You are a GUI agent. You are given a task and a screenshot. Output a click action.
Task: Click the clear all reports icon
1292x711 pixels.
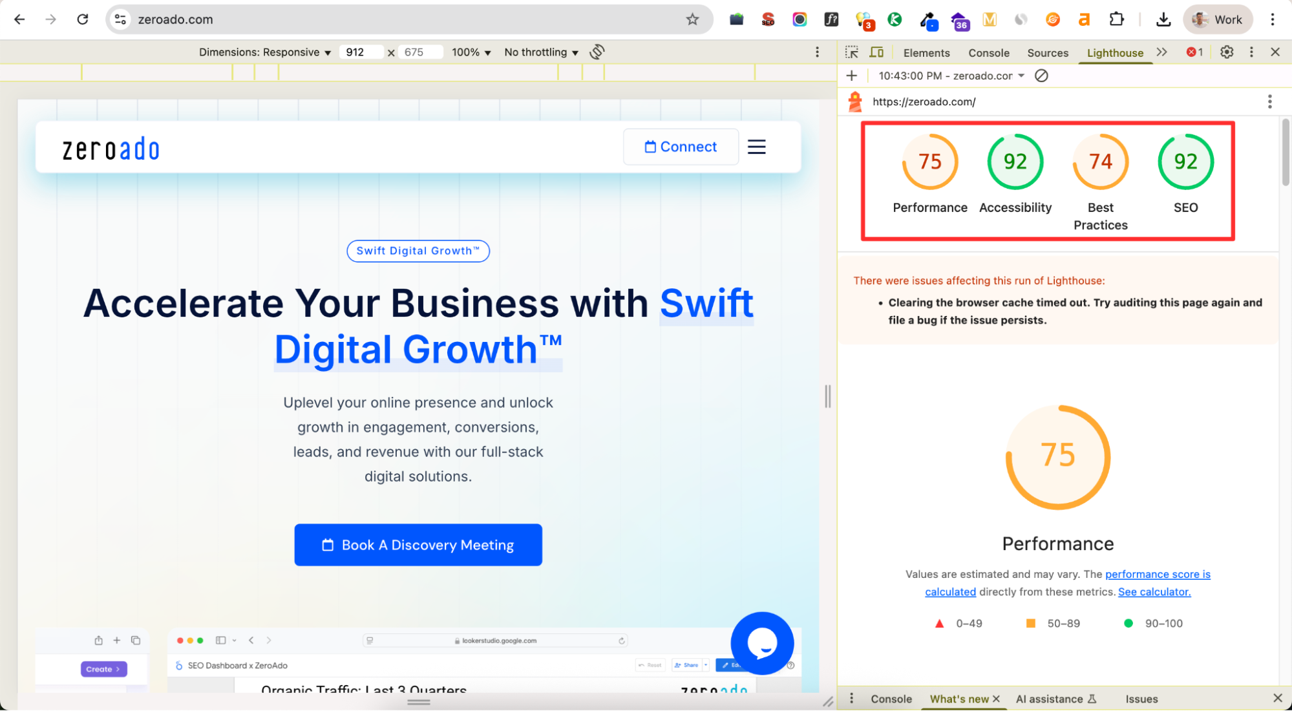(x=1041, y=76)
